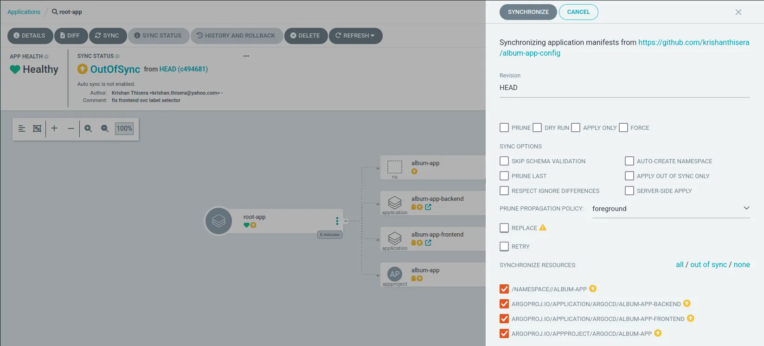Click the DELETE application button
Viewport: 764px width, 346px height.
point(306,36)
